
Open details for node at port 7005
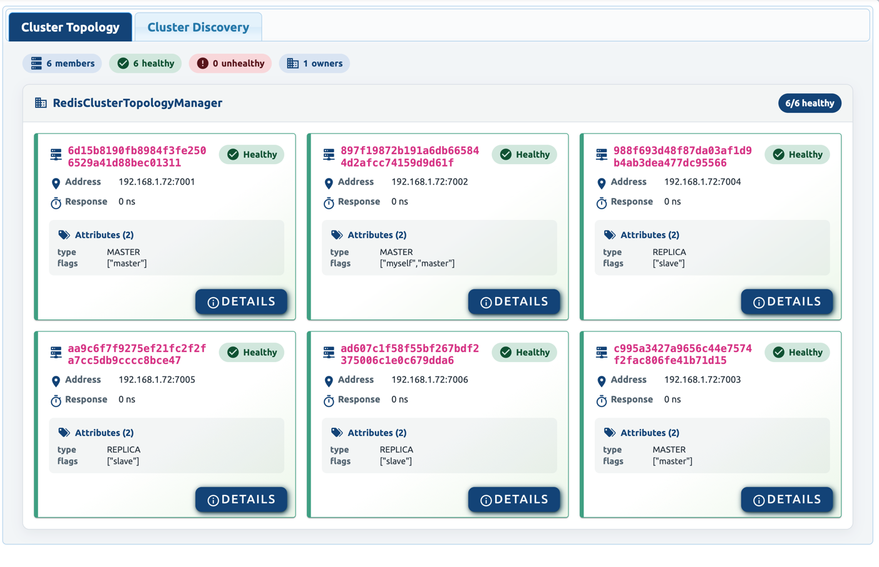click(241, 500)
